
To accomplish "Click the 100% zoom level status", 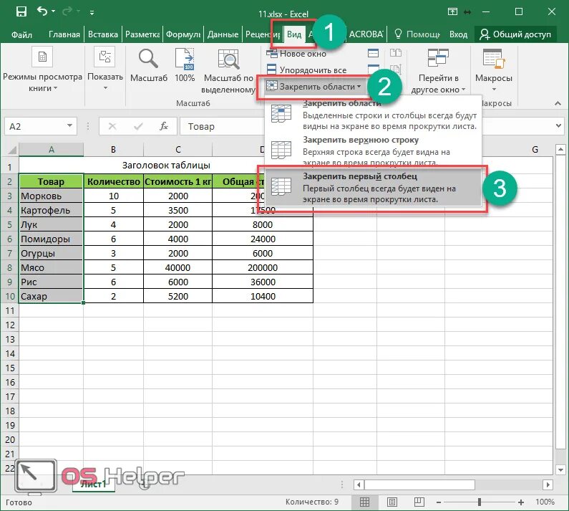I will pos(545,502).
